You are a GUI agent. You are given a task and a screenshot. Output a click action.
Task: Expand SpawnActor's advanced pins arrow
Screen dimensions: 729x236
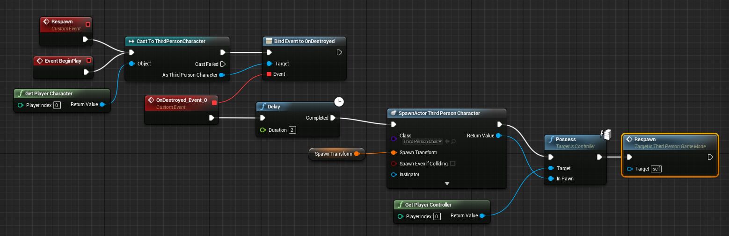(x=447, y=184)
